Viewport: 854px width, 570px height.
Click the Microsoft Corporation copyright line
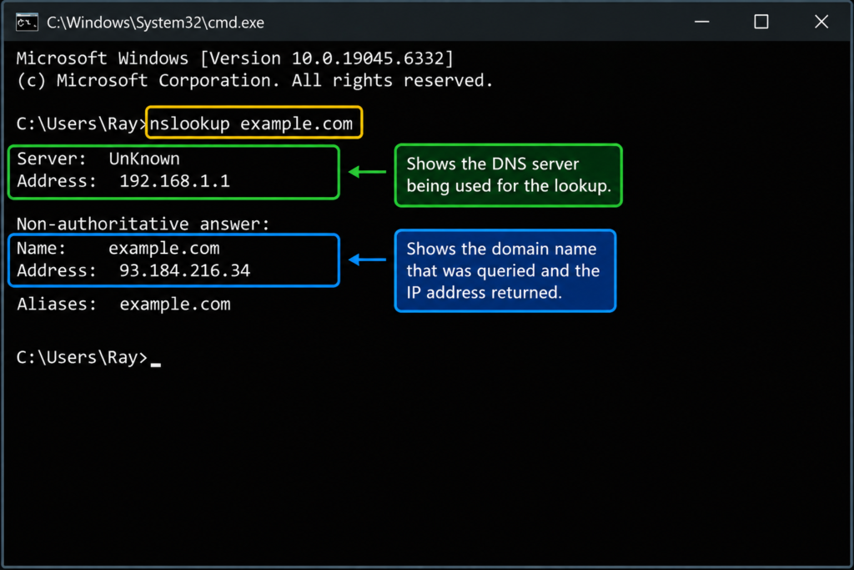tap(255, 81)
